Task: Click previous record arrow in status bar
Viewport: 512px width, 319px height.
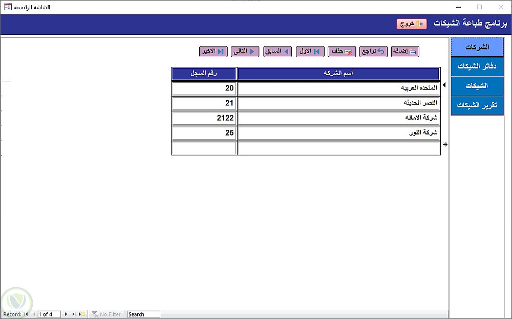Action: 34,314
